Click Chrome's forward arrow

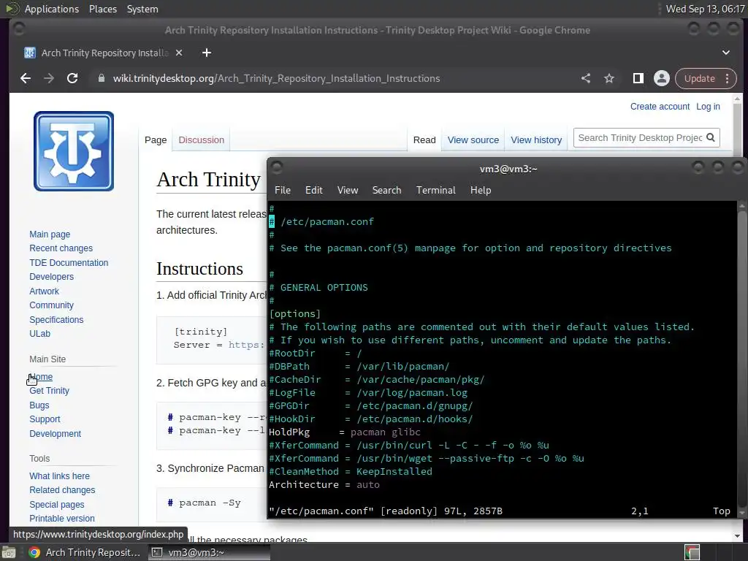coord(49,78)
